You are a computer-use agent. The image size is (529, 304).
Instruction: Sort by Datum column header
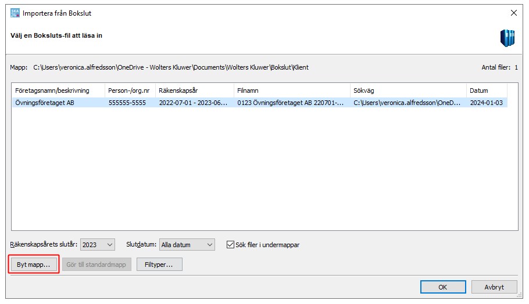point(487,91)
